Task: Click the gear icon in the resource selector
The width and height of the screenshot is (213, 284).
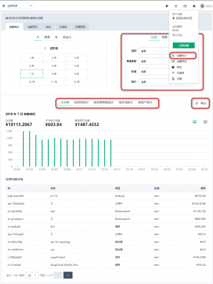Action: (x=3, y=6)
